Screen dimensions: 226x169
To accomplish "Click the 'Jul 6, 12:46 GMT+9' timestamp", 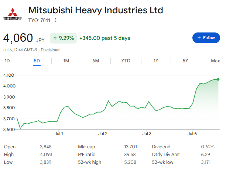I will pyautogui.click(x=20, y=50).
